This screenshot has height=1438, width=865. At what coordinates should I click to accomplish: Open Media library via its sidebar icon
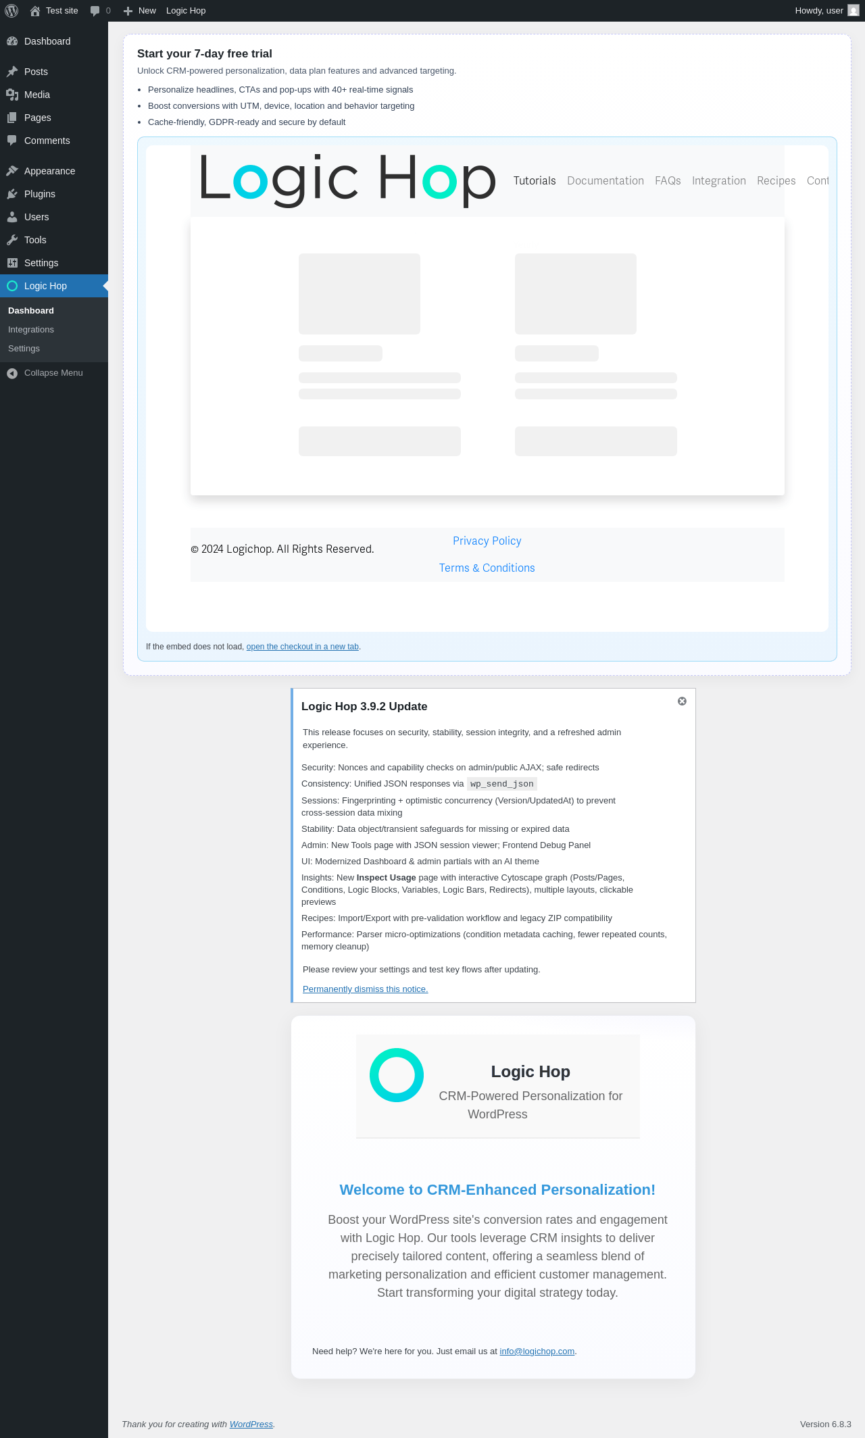12,95
